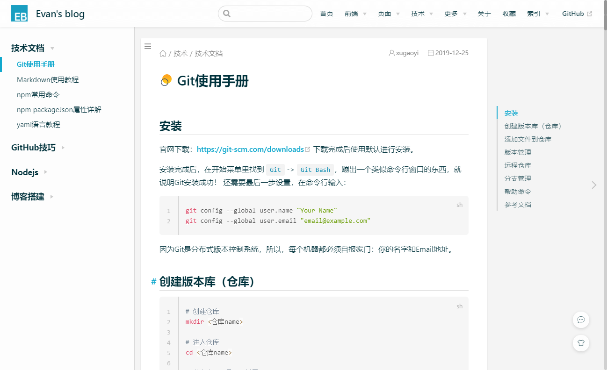Screen dimensions: 607x370
Task: Click the author icon beside xugaoyi
Action: pos(392,53)
